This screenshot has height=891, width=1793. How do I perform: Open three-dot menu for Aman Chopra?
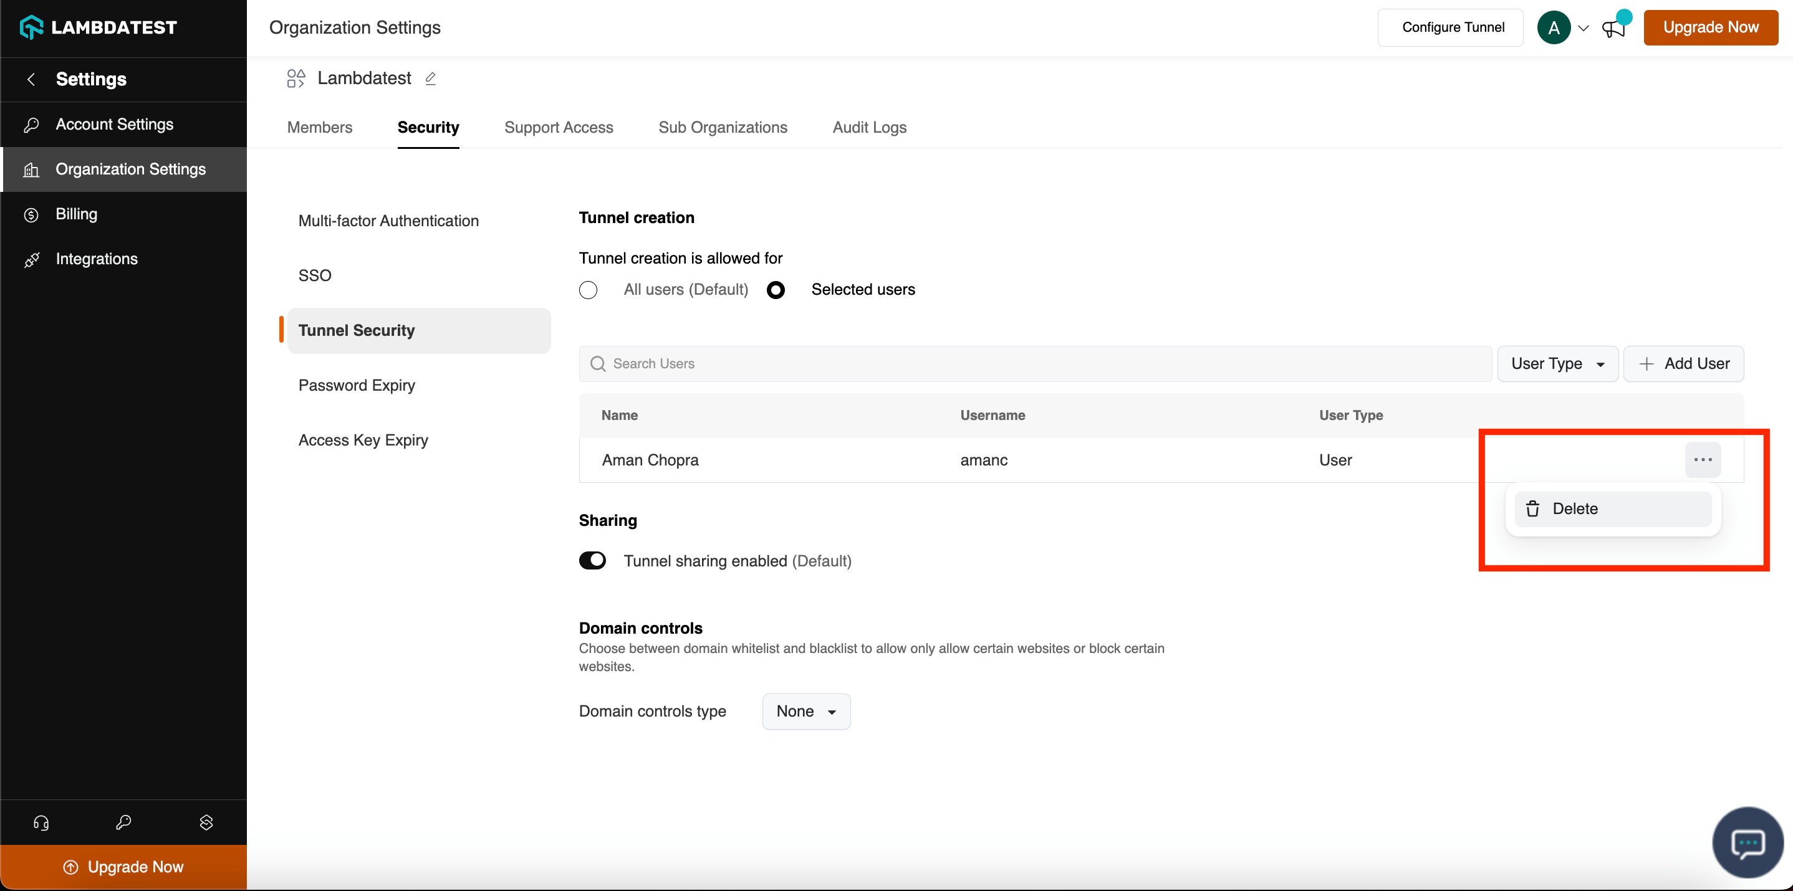1702,460
